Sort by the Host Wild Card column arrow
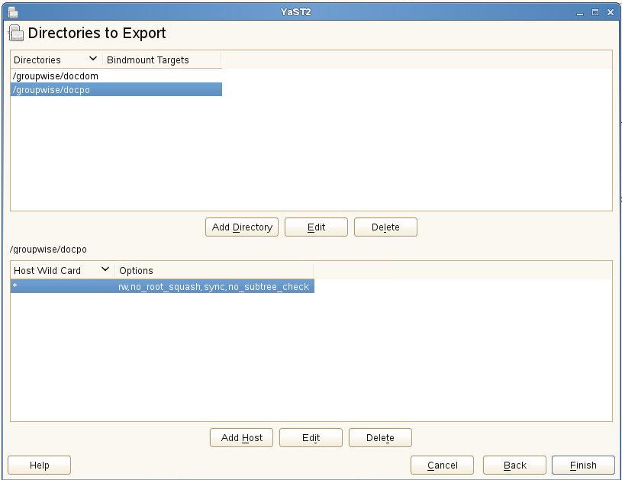 coord(105,270)
